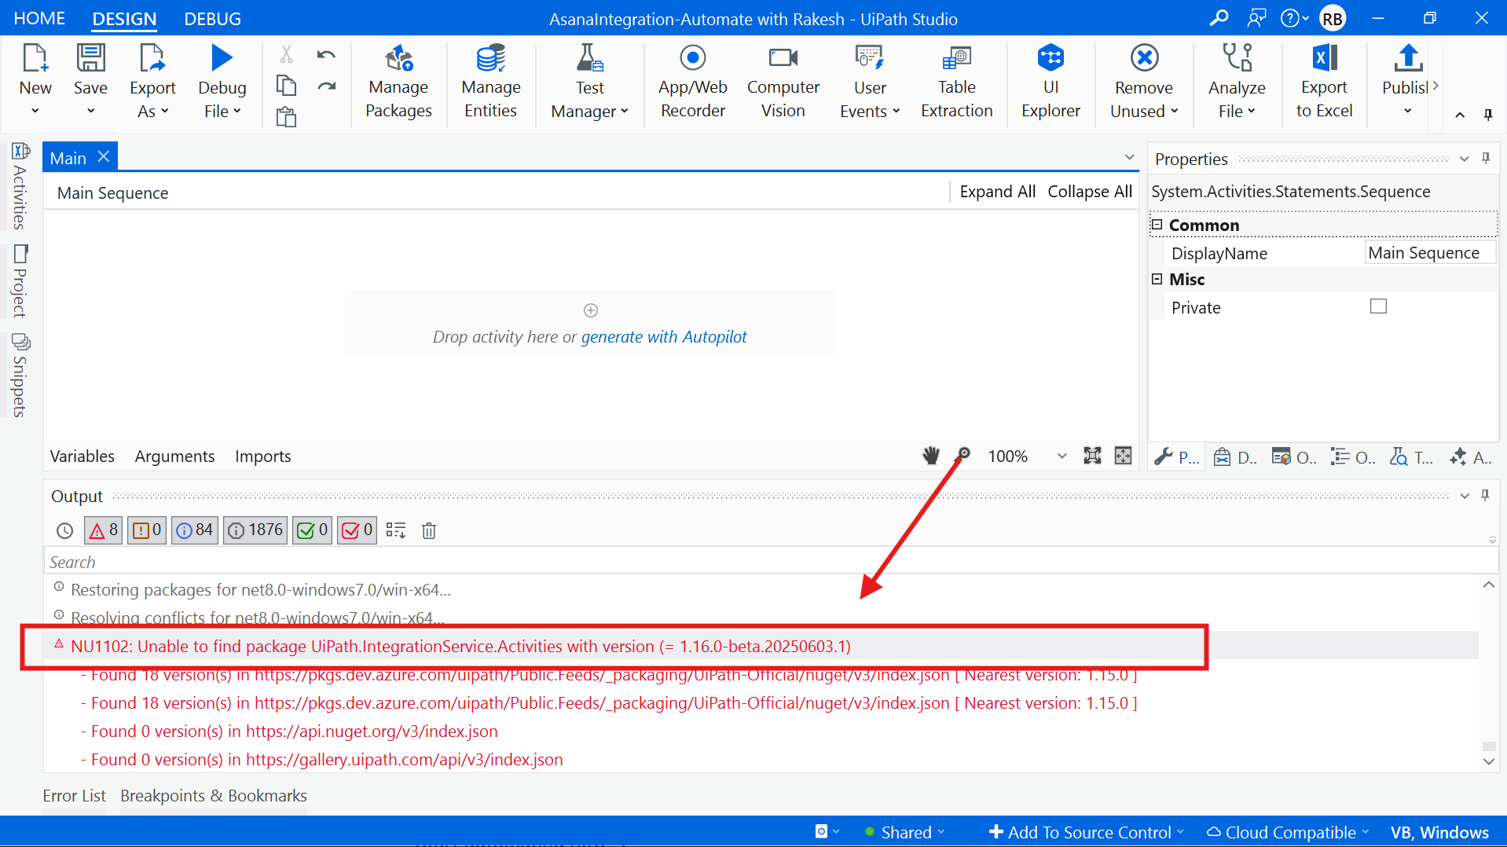Click the Paste clipboard icon
This screenshot has height=847, width=1507.
[286, 117]
